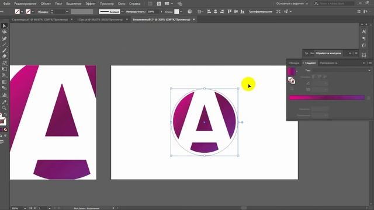The width and height of the screenshot is (374, 210).
Task: Expand the Основные сведения workspace switcher
Action: [292, 3]
